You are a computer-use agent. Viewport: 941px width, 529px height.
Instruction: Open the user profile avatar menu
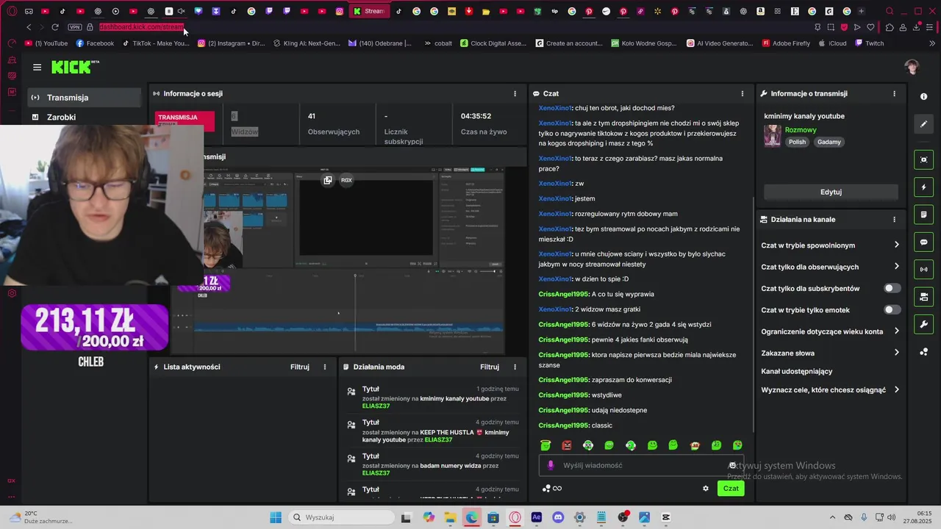click(912, 67)
